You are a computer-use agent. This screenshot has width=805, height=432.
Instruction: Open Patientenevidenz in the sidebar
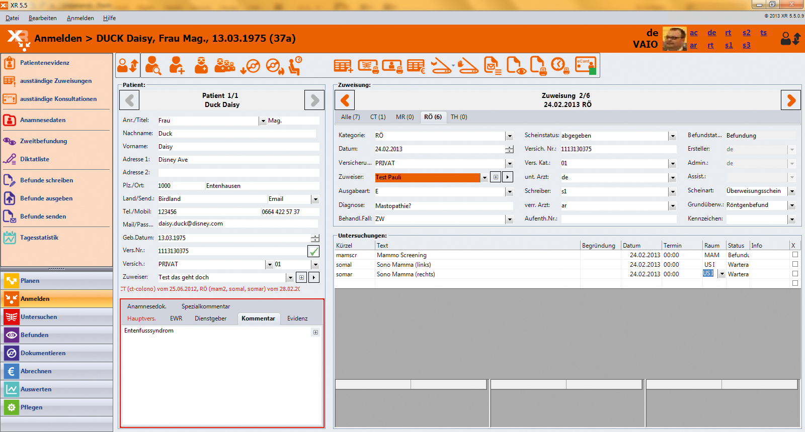tap(45, 63)
